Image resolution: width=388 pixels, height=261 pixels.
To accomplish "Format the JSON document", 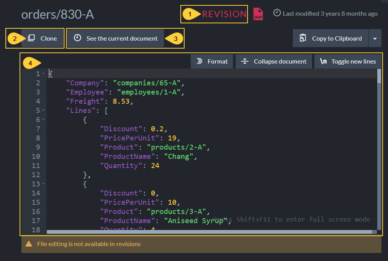I will [212, 62].
